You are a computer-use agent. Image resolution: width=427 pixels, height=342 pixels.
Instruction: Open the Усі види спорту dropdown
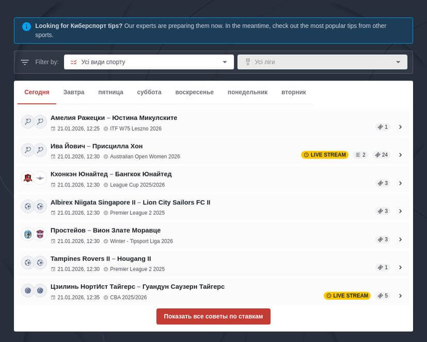[149, 62]
